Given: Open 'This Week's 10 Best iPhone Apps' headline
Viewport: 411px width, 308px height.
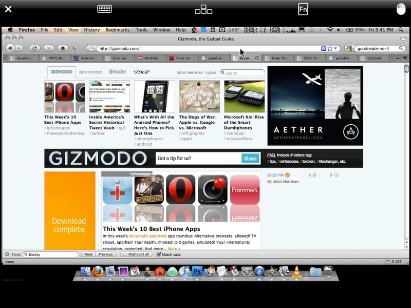Looking at the screenshot, I should 152,229.
